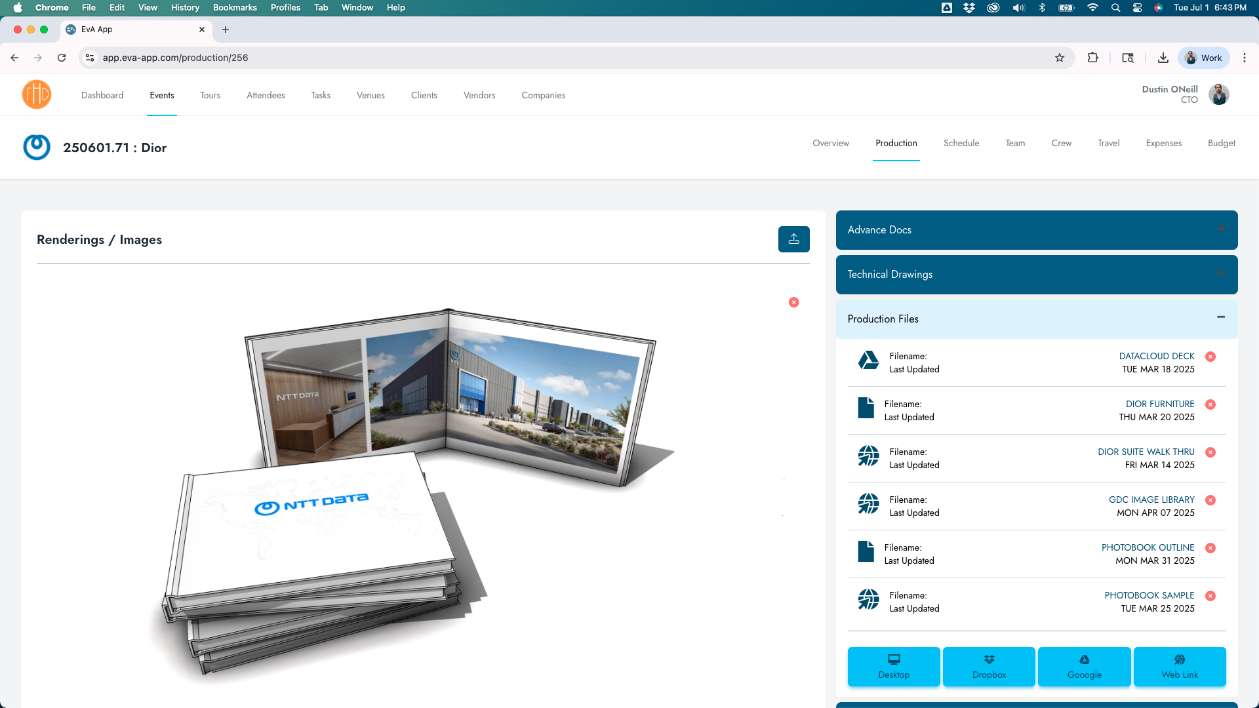1259x708 pixels.
Task: Add a file from Desktop
Action: coord(893,667)
